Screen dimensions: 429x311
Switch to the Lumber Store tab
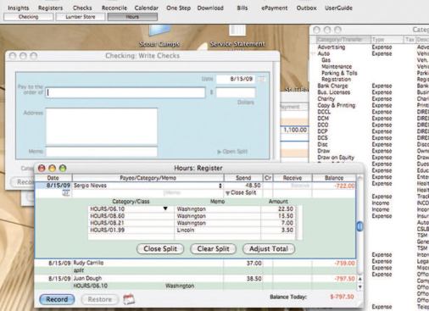81,17
